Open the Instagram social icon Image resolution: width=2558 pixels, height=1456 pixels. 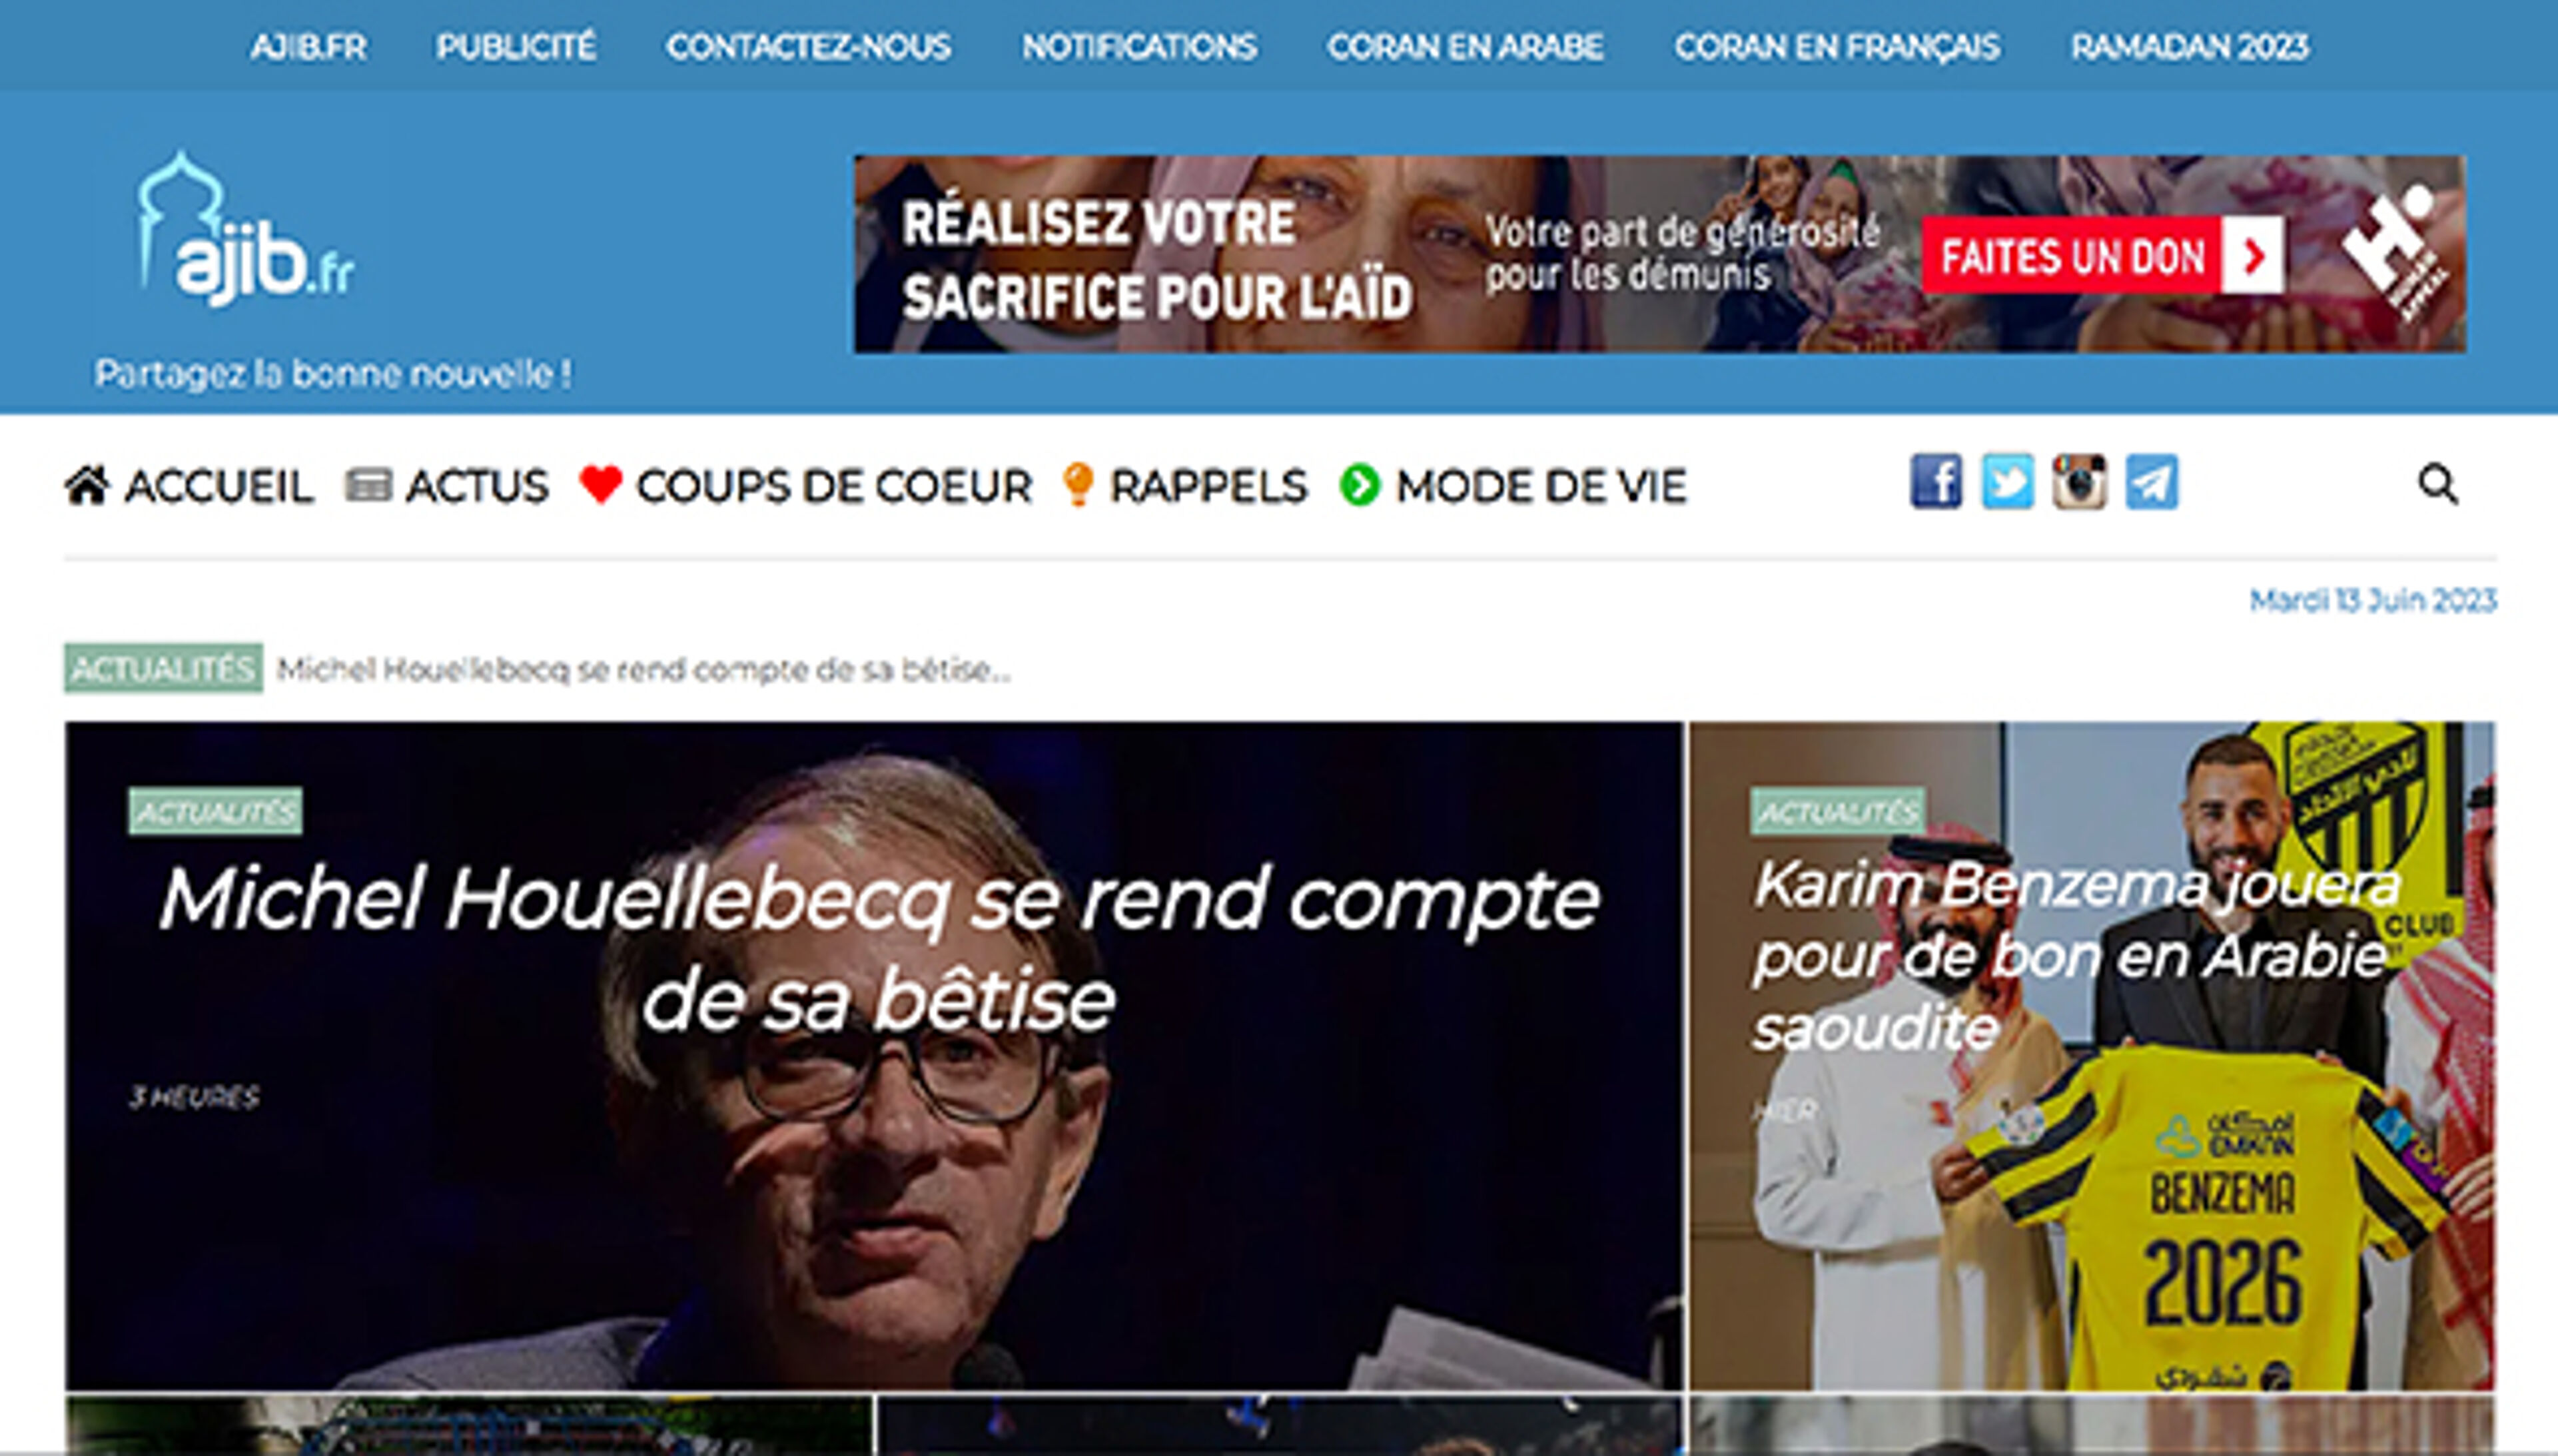point(2080,482)
